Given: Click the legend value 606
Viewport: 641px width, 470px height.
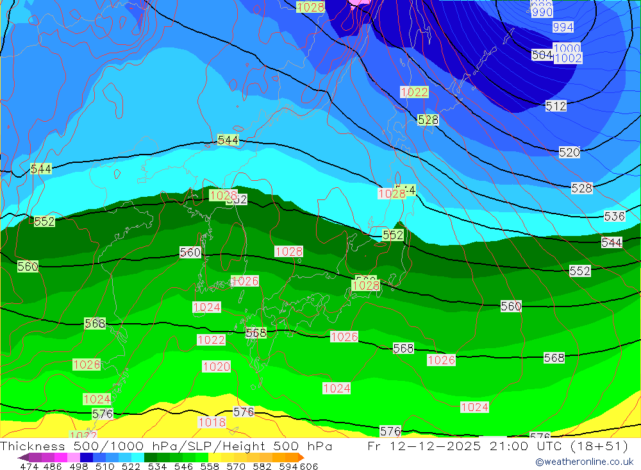Looking at the screenshot, I should (309, 466).
